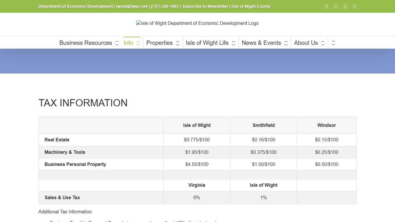Click the dropdown chevron next to Info

click(x=138, y=42)
